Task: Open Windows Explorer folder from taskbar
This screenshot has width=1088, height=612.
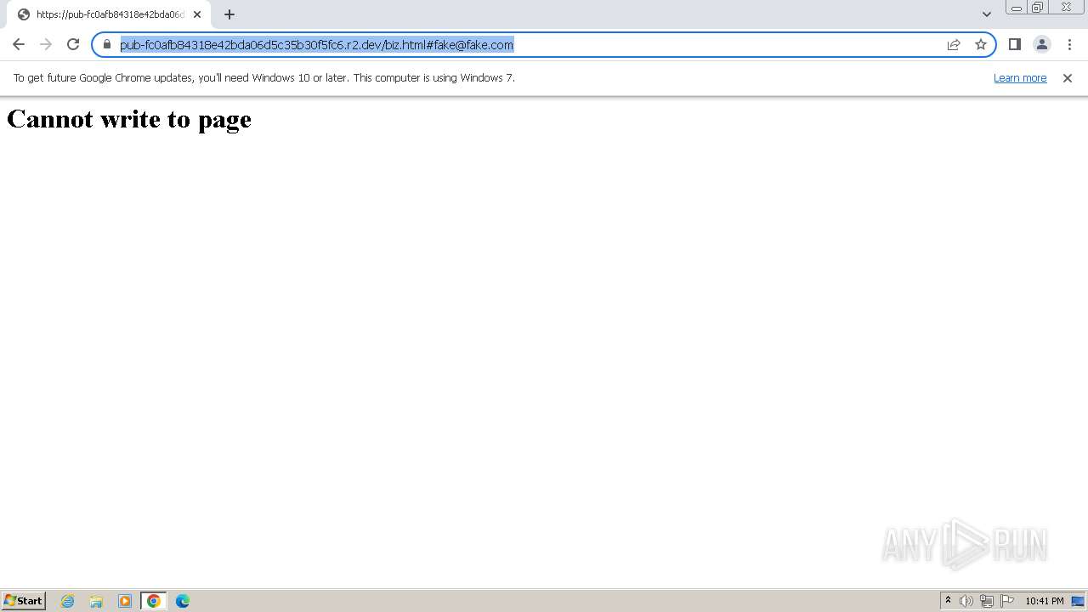Action: 96,601
